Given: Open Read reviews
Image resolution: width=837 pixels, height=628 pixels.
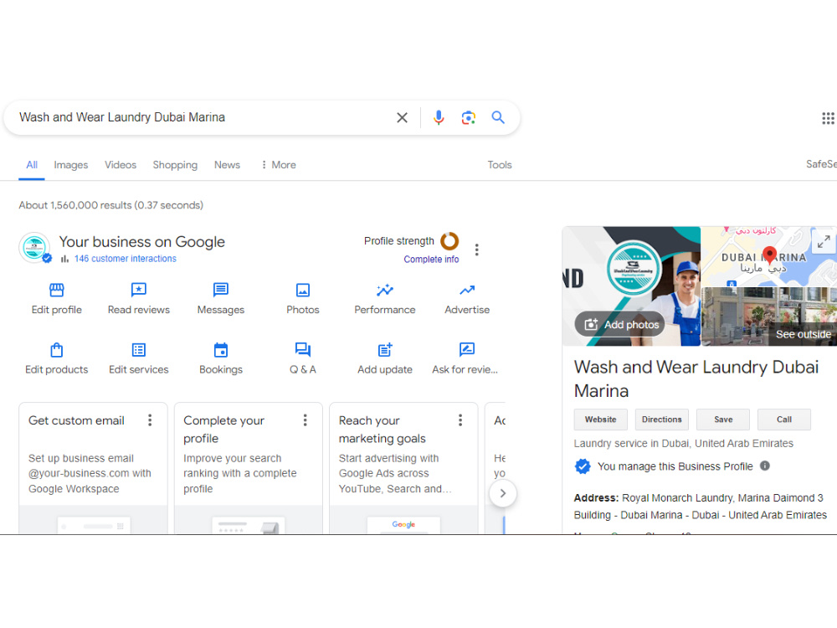Looking at the screenshot, I should pyautogui.click(x=139, y=299).
